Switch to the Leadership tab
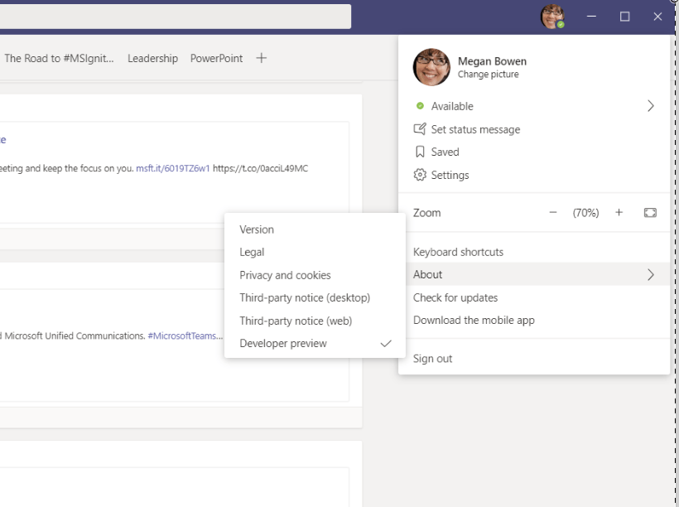Image resolution: width=679 pixels, height=507 pixels. click(x=152, y=59)
